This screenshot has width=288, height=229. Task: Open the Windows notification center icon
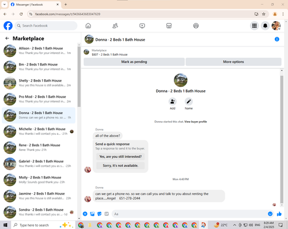click(281, 225)
